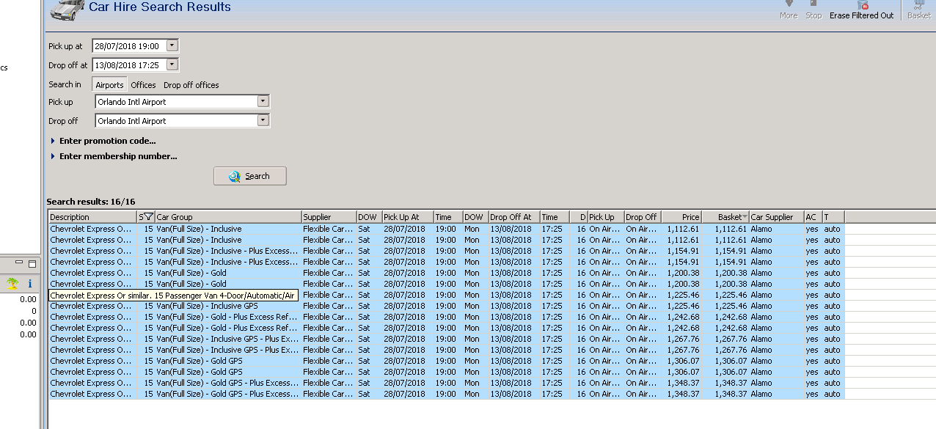
Task: Click the filter funnel icon in S column
Action: coord(148,217)
